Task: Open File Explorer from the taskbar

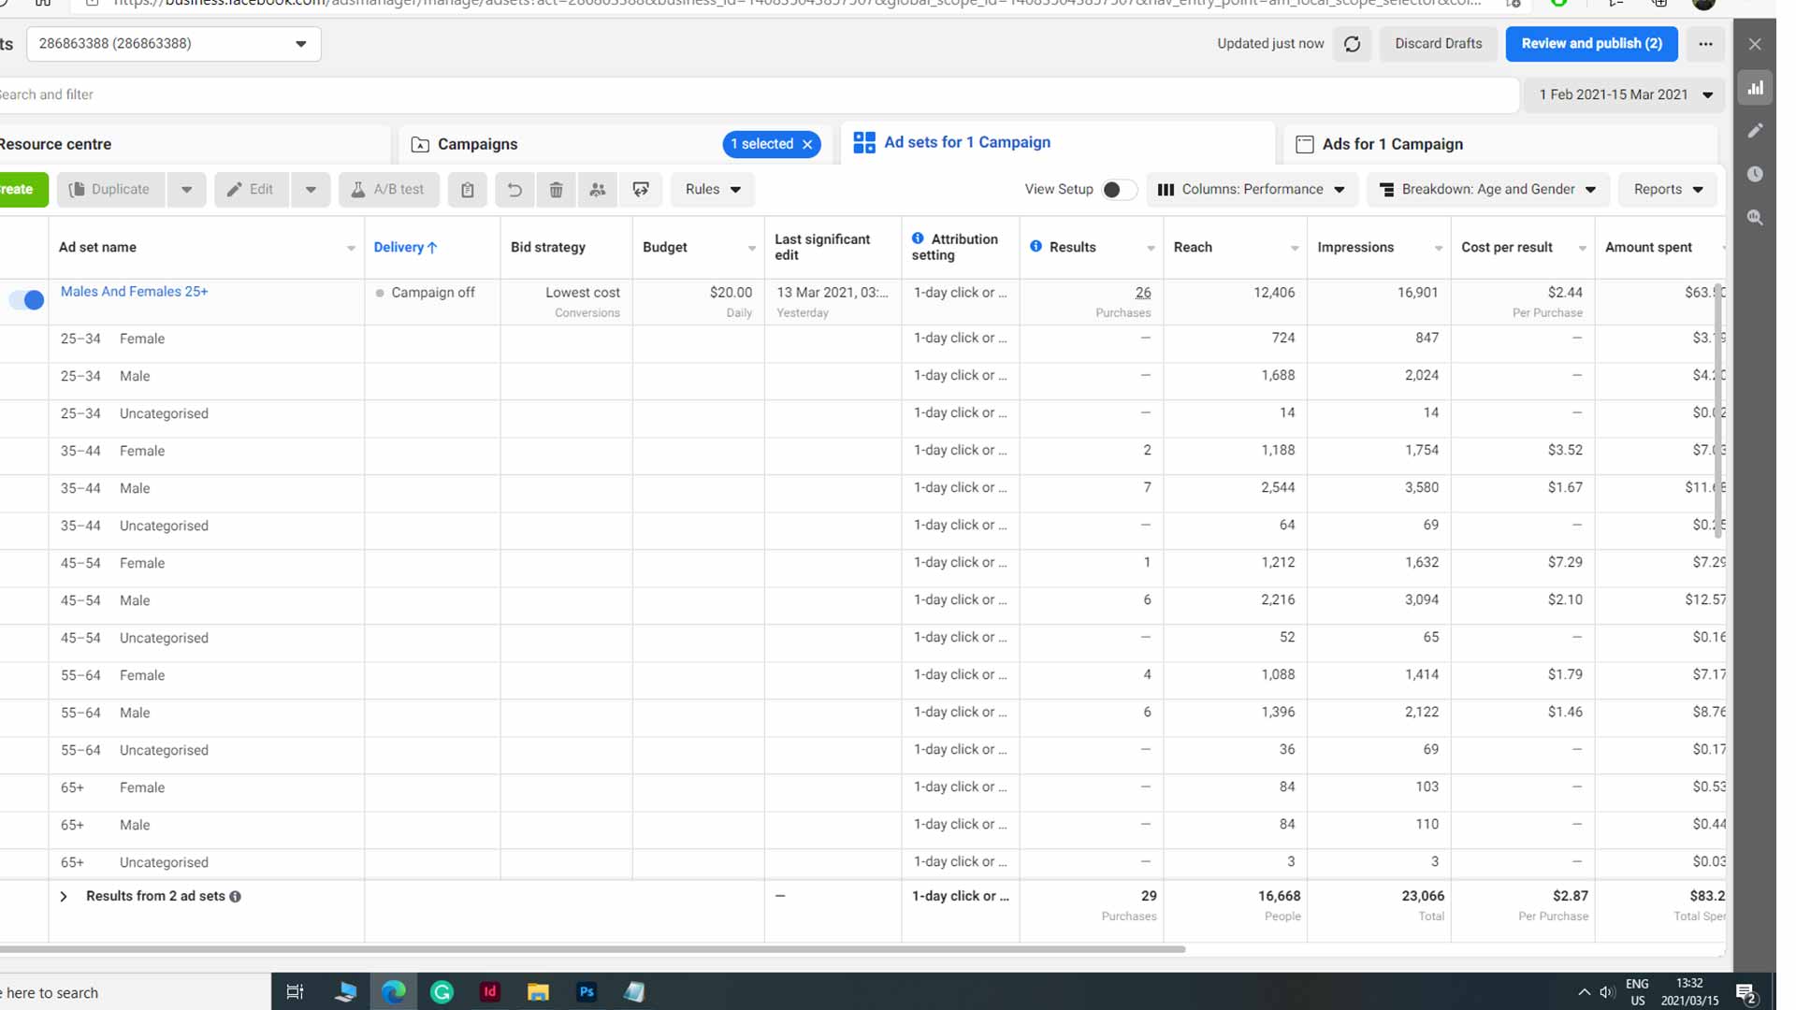Action: point(538,992)
